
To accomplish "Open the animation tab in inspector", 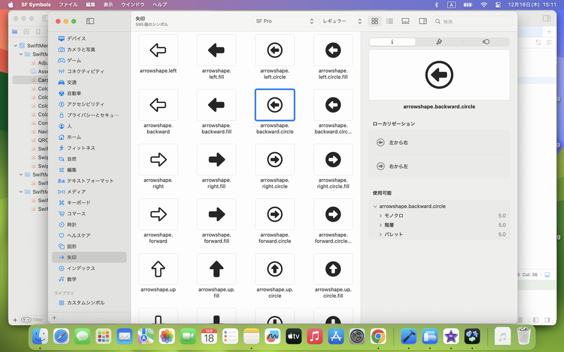I will (x=486, y=42).
